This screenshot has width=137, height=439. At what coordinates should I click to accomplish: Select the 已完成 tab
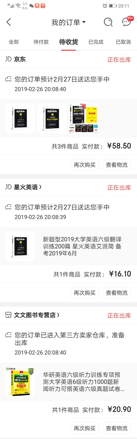click(96, 42)
